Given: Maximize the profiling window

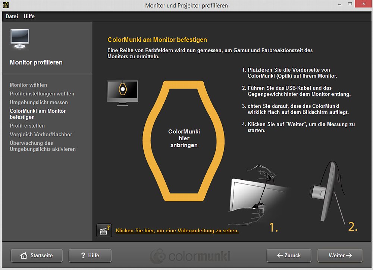Looking at the screenshot, I should tap(350, 4).
